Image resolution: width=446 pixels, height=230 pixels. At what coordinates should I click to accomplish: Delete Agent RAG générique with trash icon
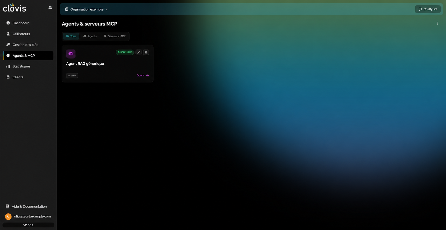(146, 52)
